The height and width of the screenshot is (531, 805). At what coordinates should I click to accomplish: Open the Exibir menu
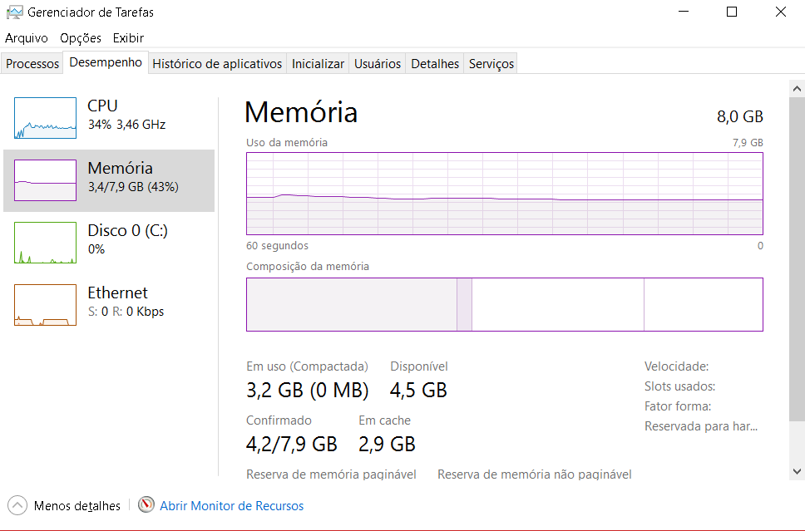coord(128,38)
